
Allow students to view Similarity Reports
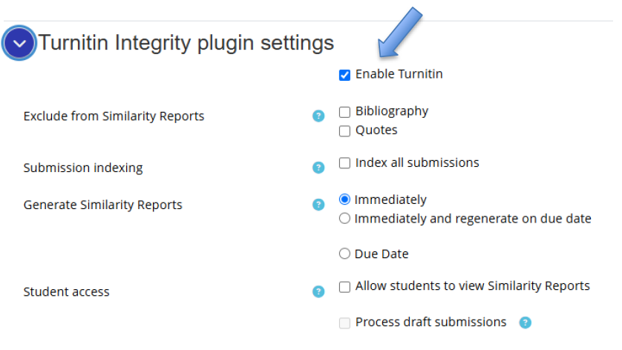[x=344, y=287]
